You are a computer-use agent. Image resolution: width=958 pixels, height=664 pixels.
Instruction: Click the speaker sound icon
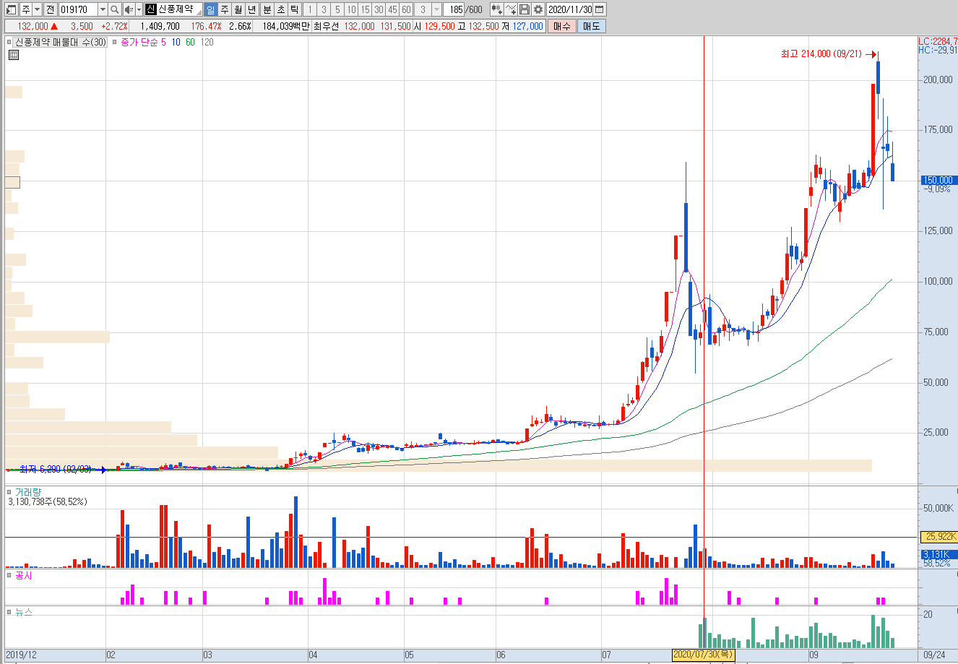pyautogui.click(x=129, y=9)
